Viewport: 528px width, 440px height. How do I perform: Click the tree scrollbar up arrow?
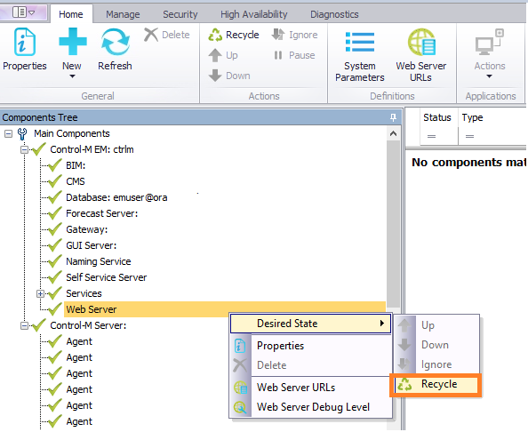coord(393,133)
